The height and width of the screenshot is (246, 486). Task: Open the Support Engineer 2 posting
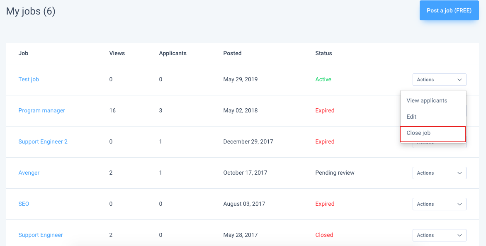click(x=43, y=141)
